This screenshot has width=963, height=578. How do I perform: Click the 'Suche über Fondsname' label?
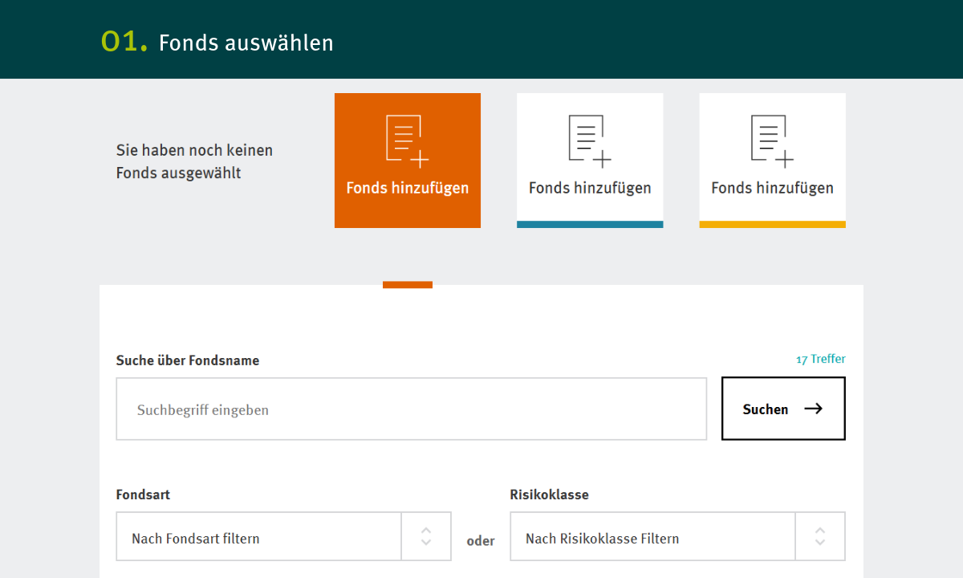click(x=188, y=360)
